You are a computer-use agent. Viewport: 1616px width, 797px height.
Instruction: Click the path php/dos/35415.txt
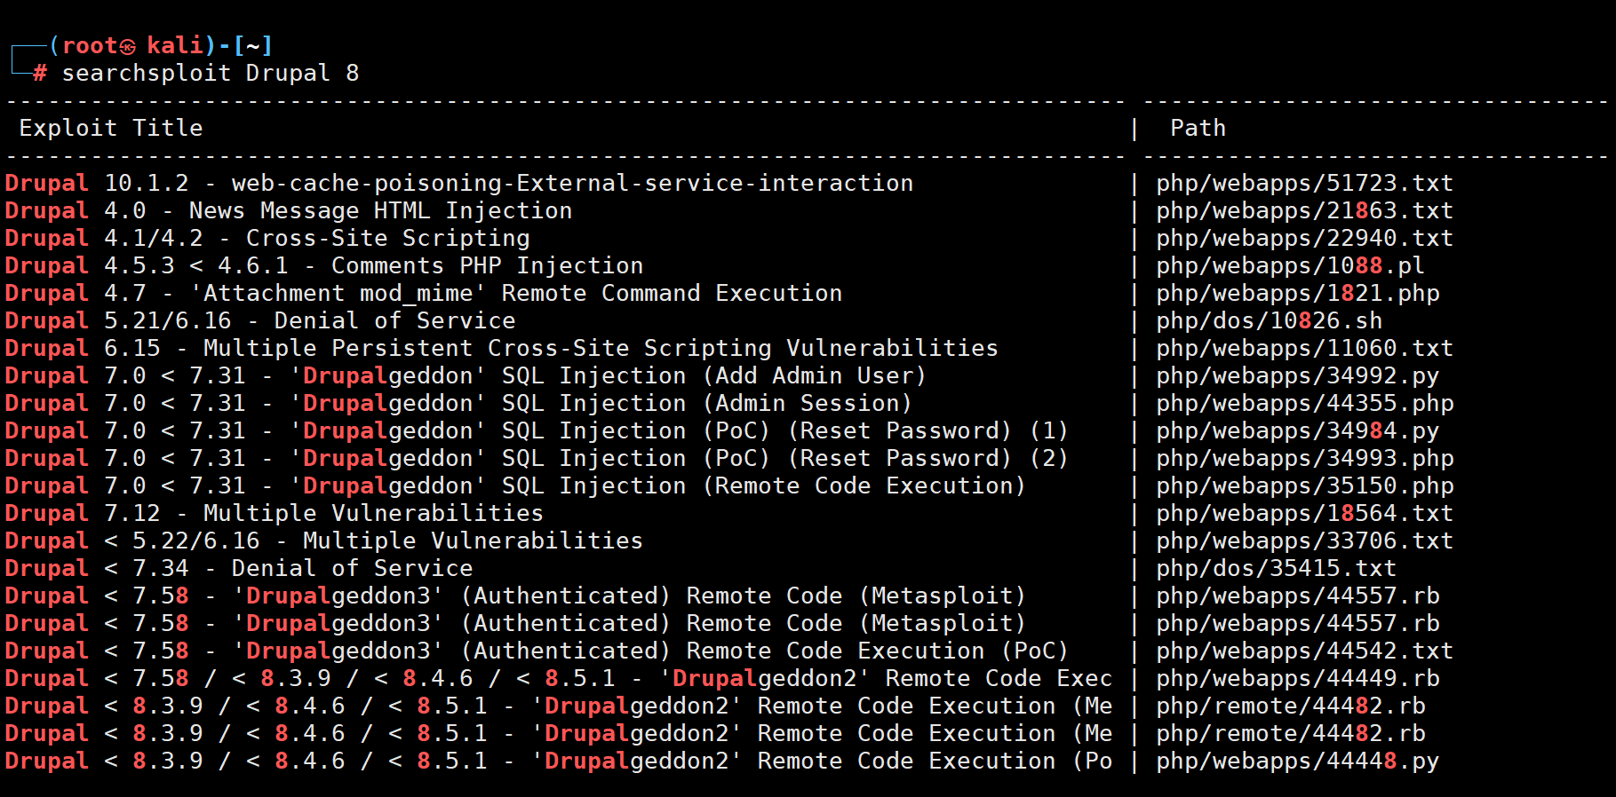click(x=1276, y=569)
